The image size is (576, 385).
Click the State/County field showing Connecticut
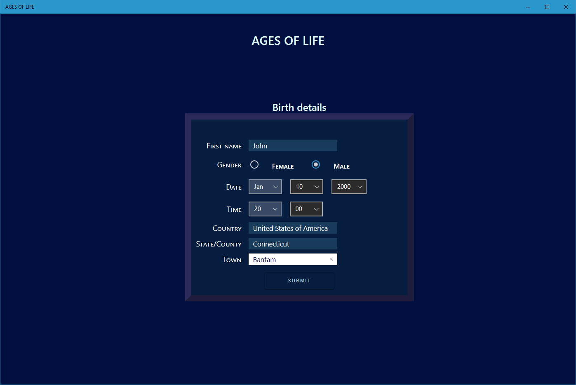pyautogui.click(x=292, y=244)
